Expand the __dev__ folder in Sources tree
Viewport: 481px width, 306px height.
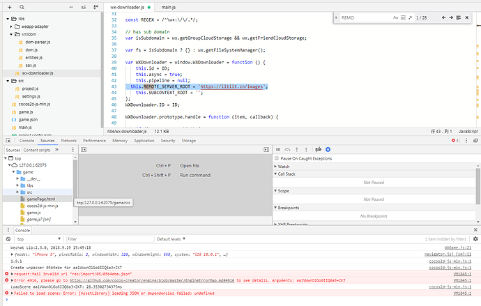[17, 178]
